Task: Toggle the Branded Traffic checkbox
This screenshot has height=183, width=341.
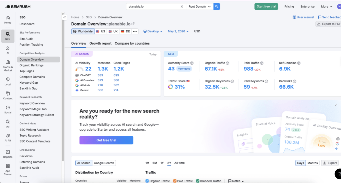Action: click(x=198, y=181)
